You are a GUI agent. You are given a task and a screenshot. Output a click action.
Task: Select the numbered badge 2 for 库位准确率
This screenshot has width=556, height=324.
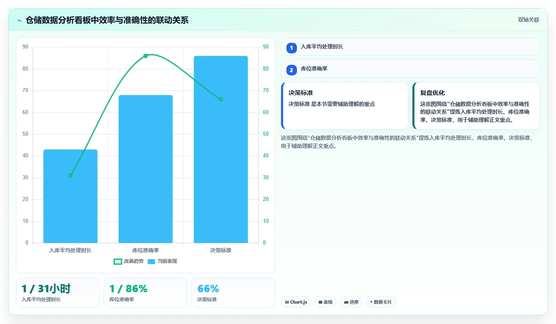(x=291, y=70)
